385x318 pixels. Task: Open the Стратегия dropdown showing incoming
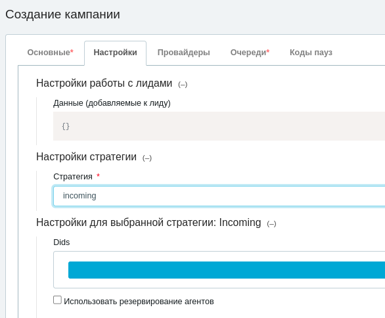coord(219,196)
